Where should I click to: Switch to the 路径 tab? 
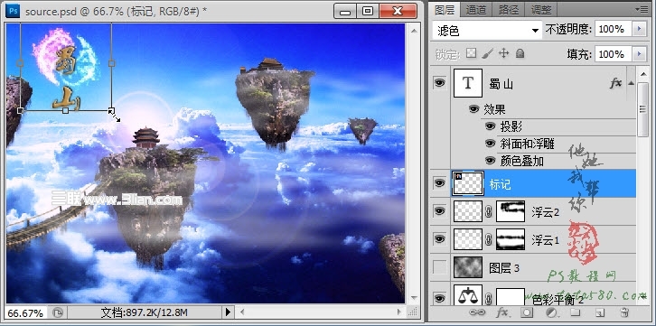pyautogui.click(x=509, y=9)
